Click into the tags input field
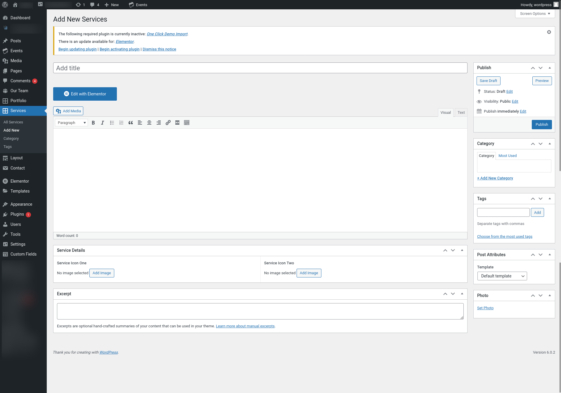The width and height of the screenshot is (561, 393). tap(503, 212)
